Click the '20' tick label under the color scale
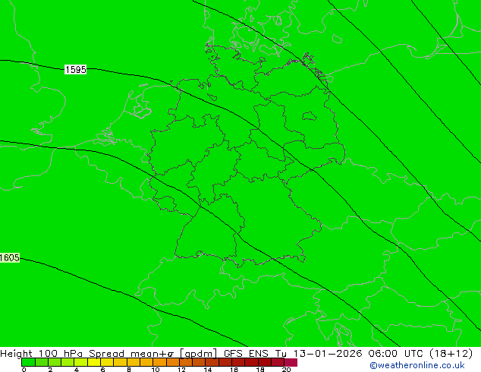 (x=286, y=369)
